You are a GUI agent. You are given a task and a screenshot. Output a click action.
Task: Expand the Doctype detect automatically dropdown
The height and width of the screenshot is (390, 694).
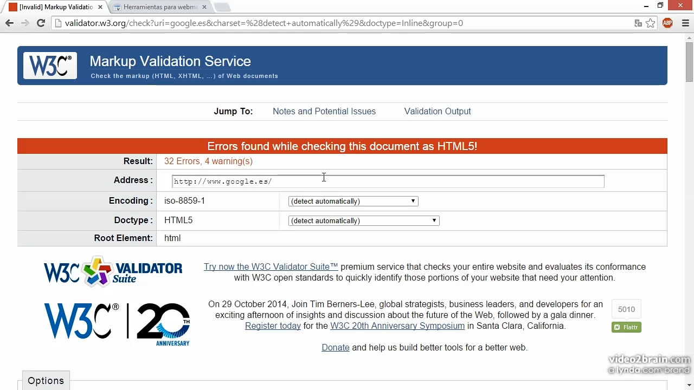tap(364, 220)
